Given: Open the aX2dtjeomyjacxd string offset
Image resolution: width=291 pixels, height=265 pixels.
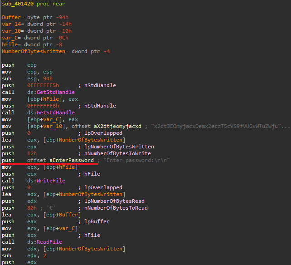Looking at the screenshot, I should coord(117,126).
